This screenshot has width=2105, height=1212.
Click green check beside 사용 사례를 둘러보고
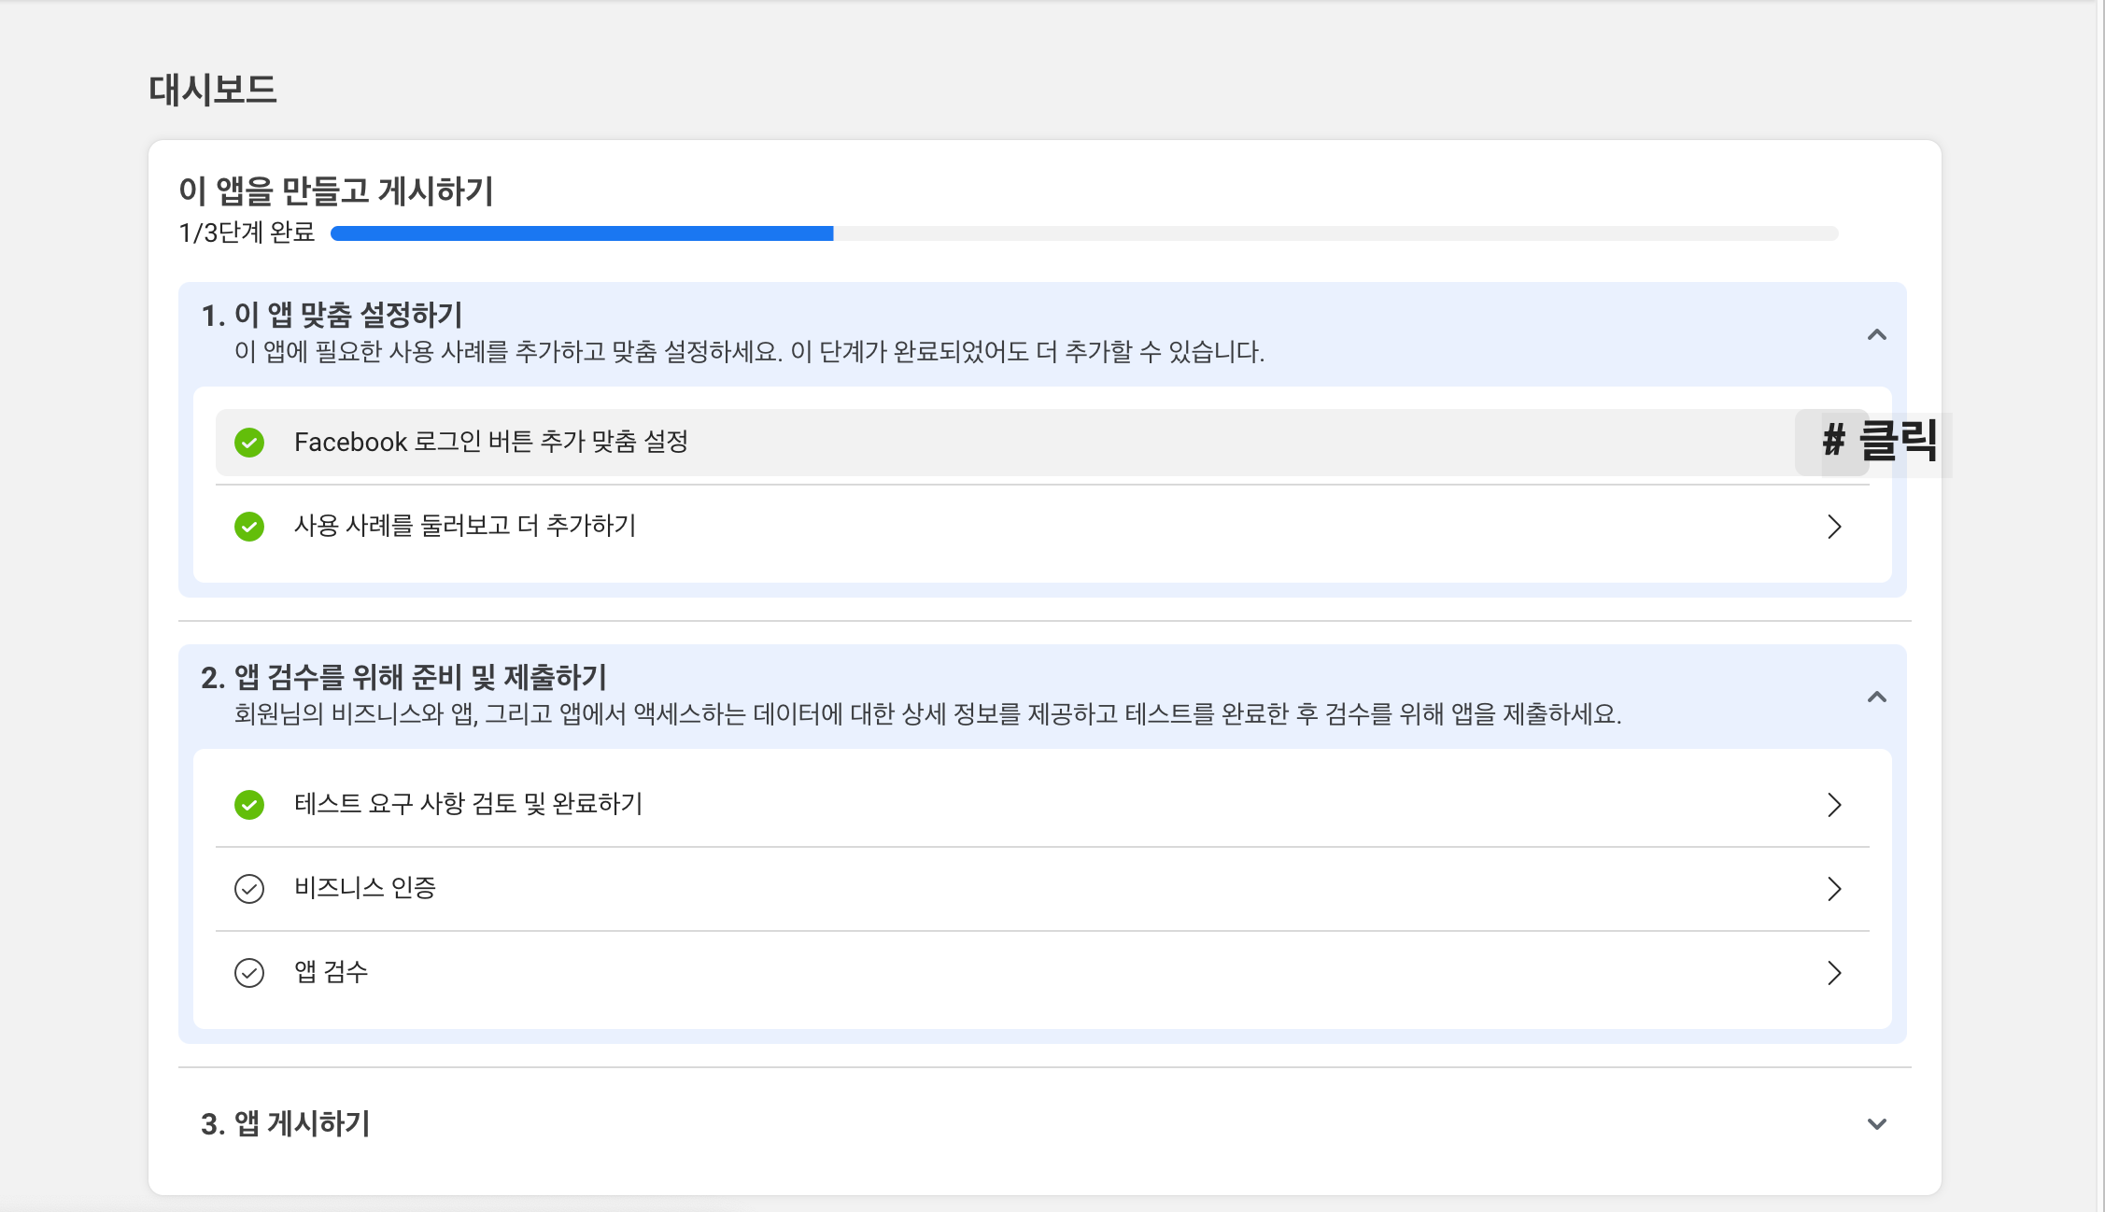[x=249, y=527]
